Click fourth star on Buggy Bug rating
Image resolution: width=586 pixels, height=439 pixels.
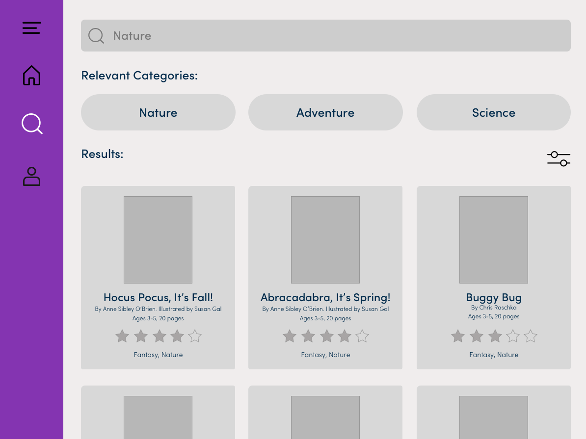coord(513,336)
